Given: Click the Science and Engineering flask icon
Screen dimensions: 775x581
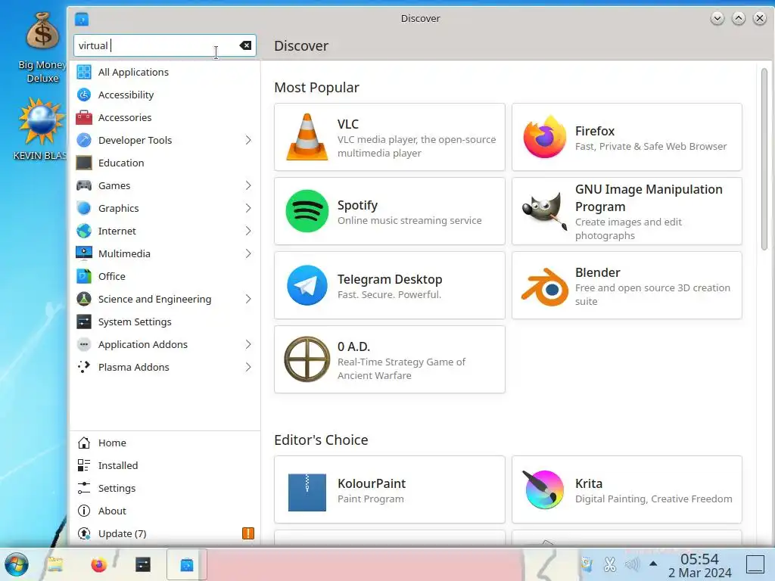Looking at the screenshot, I should click(84, 299).
